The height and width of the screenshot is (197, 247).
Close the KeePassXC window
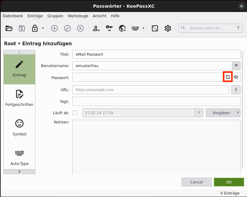[x=241, y=6]
